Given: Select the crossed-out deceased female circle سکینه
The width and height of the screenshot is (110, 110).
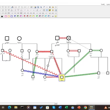Looking at the screenshot, I should [x=68, y=38].
